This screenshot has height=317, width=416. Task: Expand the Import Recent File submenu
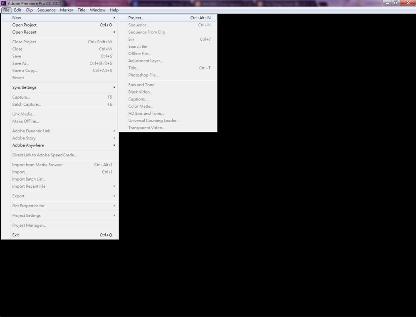60,186
